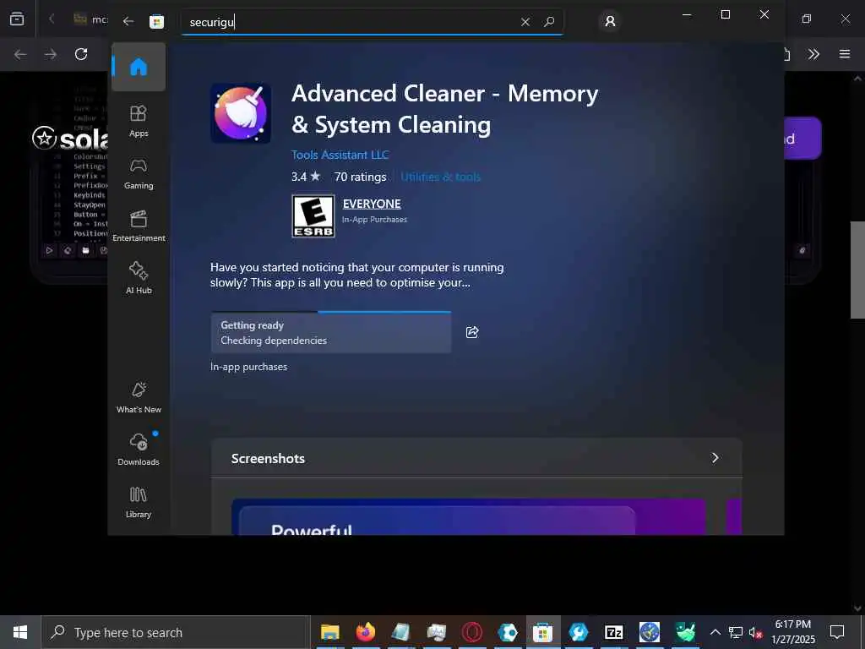Screen dimensions: 865x649
Task: Open Tools Assistant LLC publisher link
Action: tap(340, 155)
